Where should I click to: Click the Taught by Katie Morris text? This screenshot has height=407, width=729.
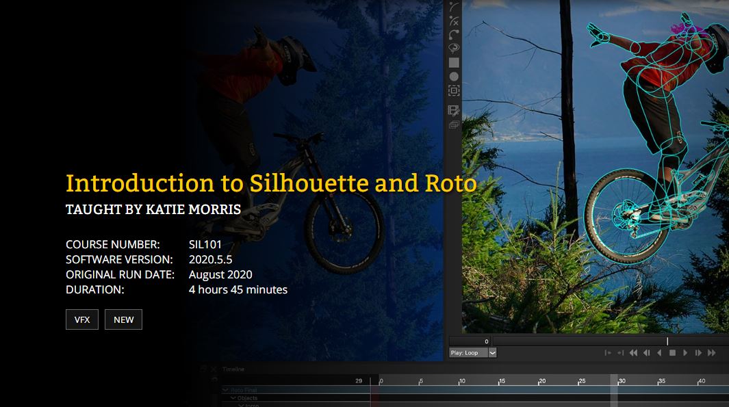pos(153,209)
